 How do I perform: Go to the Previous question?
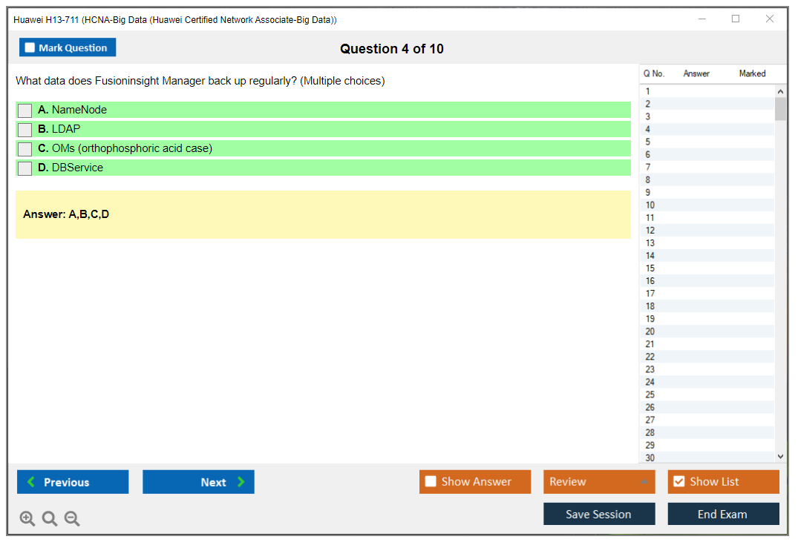click(73, 482)
